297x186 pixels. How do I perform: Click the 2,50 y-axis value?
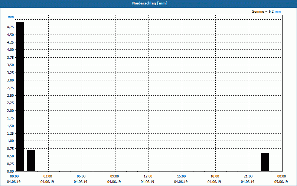(x=10, y=96)
